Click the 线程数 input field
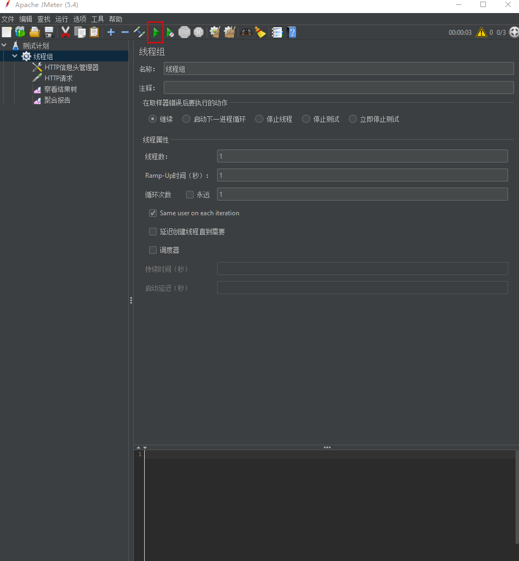The height and width of the screenshot is (561, 519). [362, 156]
